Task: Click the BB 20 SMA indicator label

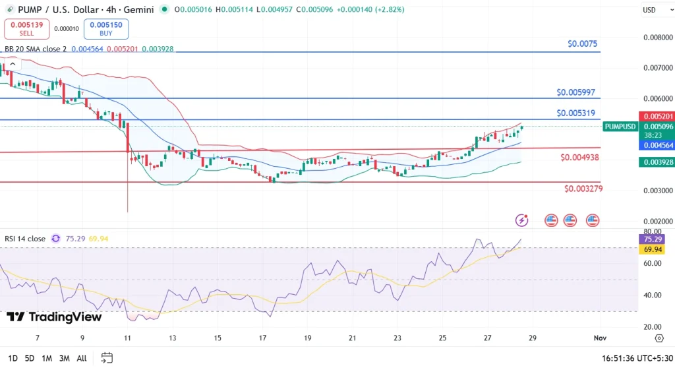Action: (36, 49)
